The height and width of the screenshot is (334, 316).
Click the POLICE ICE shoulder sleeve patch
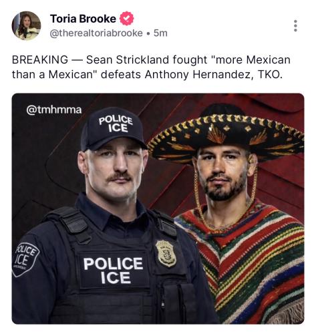25,259
